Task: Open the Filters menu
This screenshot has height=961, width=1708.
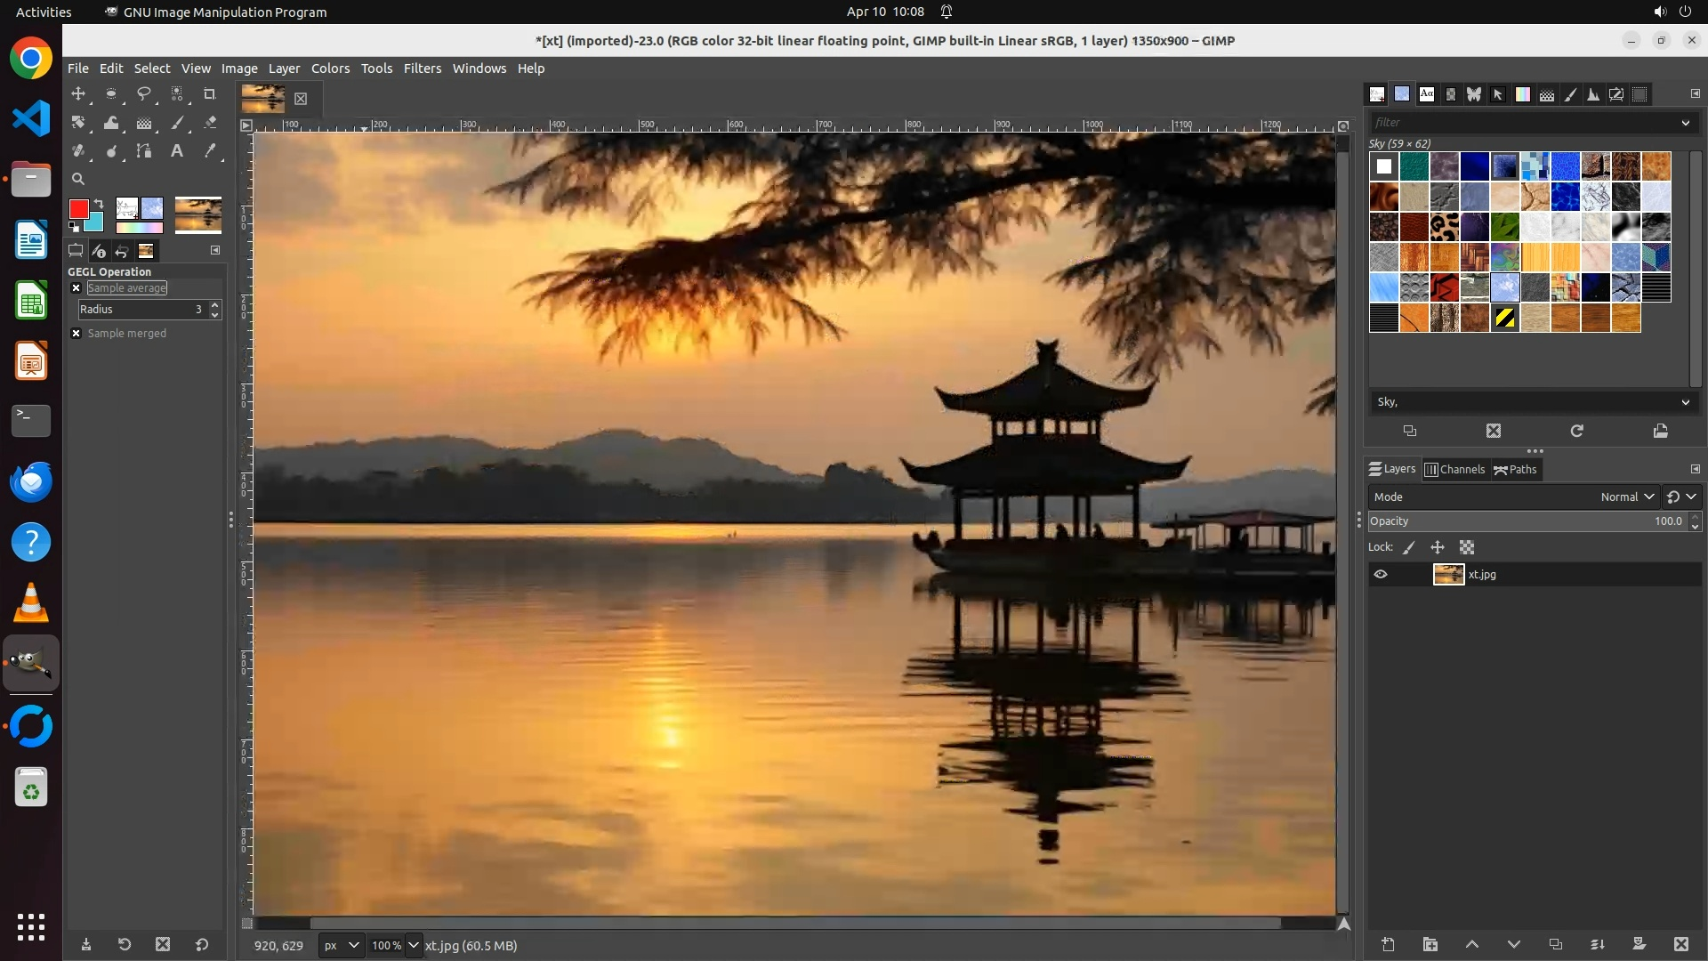Action: coord(422,69)
